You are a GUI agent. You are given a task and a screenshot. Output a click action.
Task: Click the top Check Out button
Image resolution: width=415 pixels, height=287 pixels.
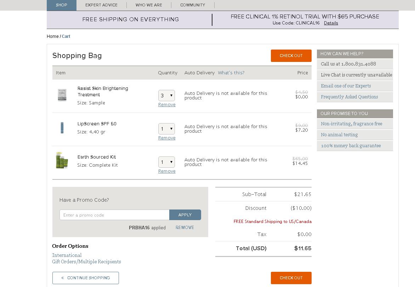click(x=291, y=56)
